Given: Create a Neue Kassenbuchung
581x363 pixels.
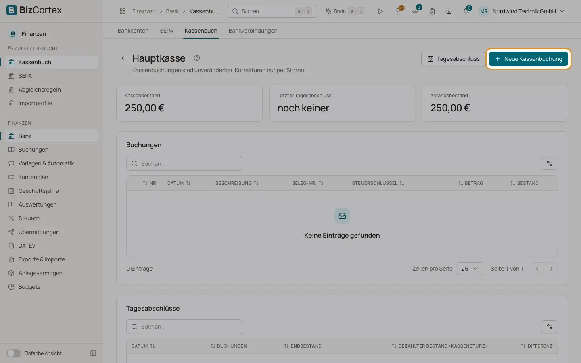Looking at the screenshot, I should coord(529,59).
